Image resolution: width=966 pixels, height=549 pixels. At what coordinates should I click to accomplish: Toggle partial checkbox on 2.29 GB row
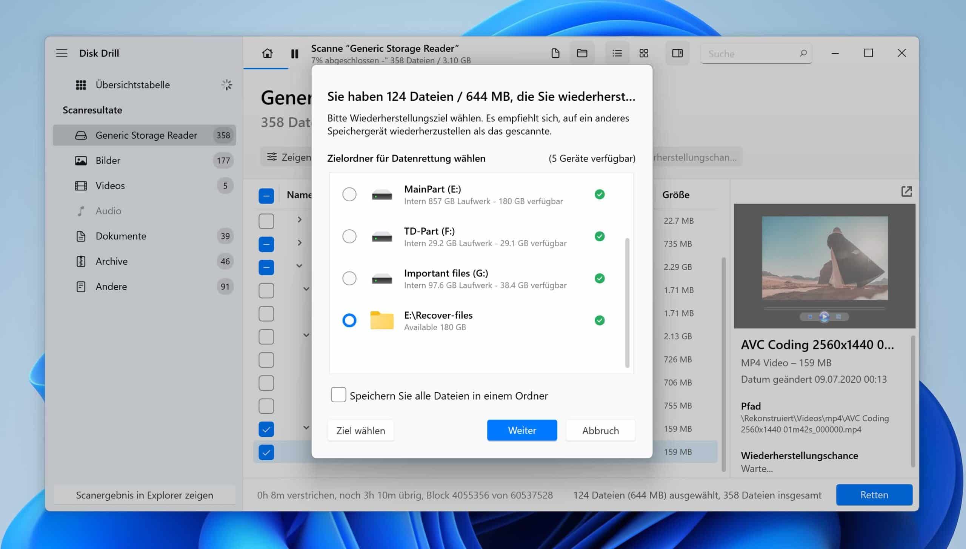(x=266, y=267)
